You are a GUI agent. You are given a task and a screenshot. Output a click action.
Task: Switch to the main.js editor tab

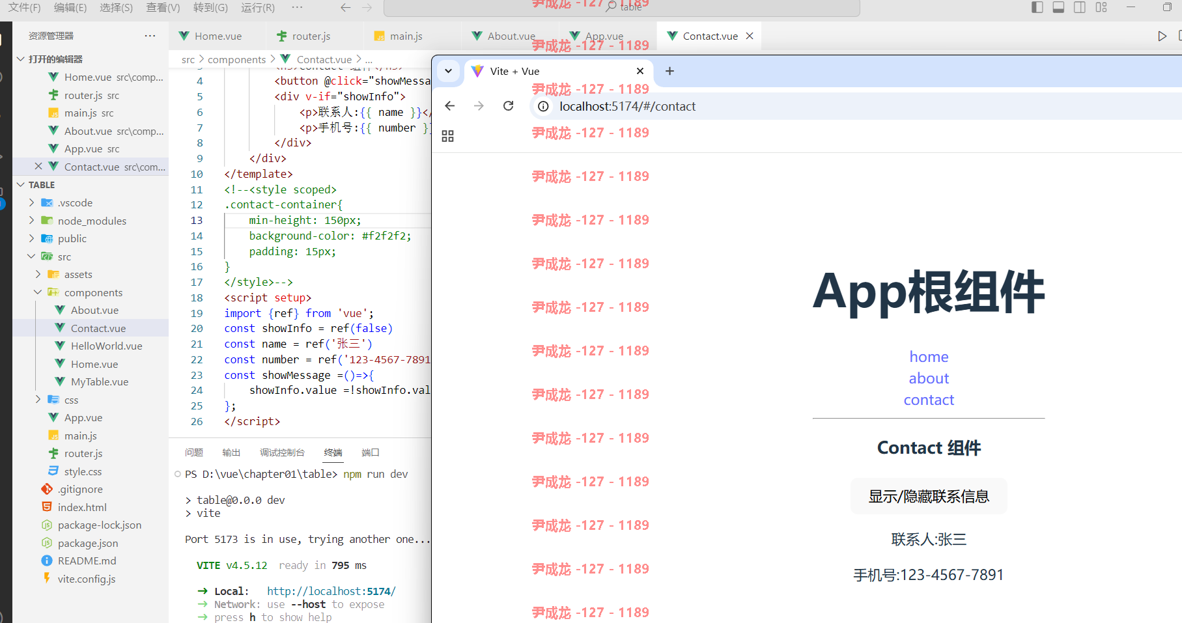point(406,36)
